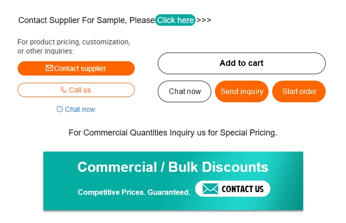Open the blue Chat now link
The image size is (346, 223).
[x=76, y=109]
